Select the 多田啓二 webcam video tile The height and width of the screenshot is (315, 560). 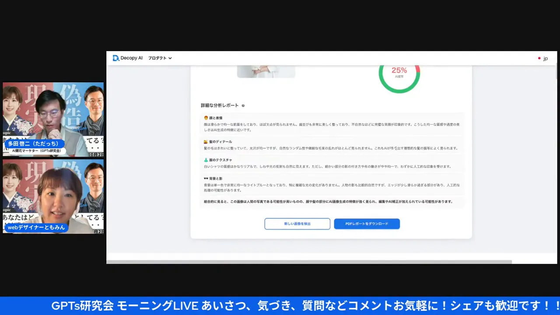53,119
